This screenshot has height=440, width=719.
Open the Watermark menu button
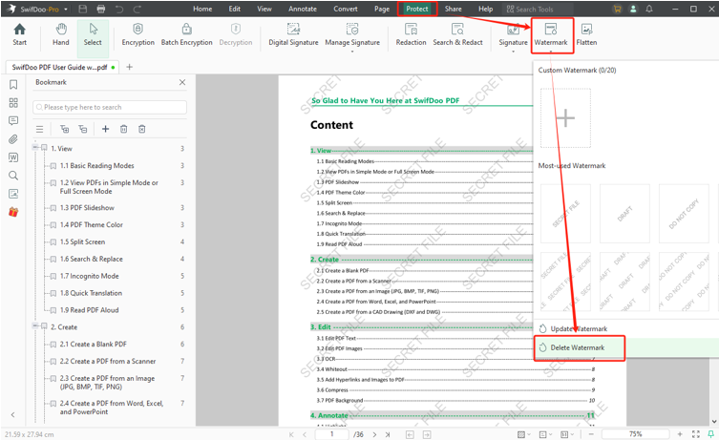tap(551, 34)
